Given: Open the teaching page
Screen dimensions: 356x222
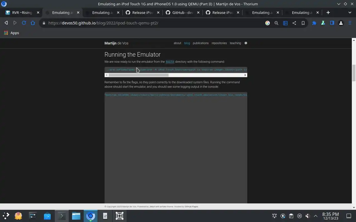Looking at the screenshot, I should point(235,43).
